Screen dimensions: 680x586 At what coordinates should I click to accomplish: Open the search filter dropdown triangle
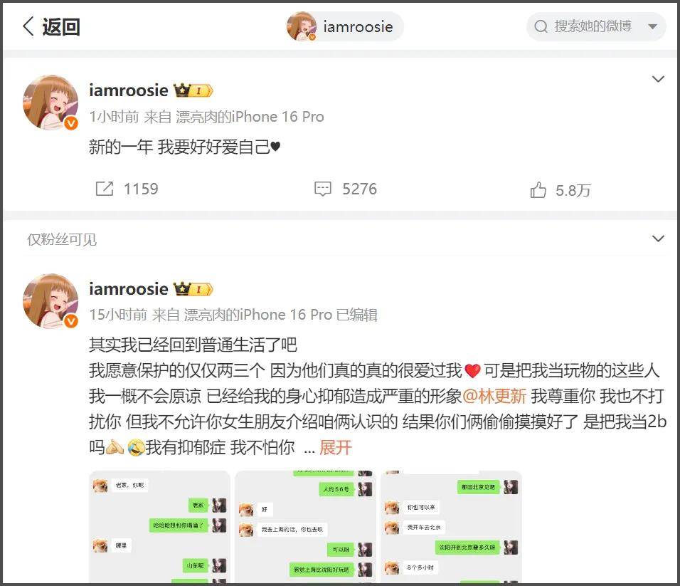tap(652, 26)
